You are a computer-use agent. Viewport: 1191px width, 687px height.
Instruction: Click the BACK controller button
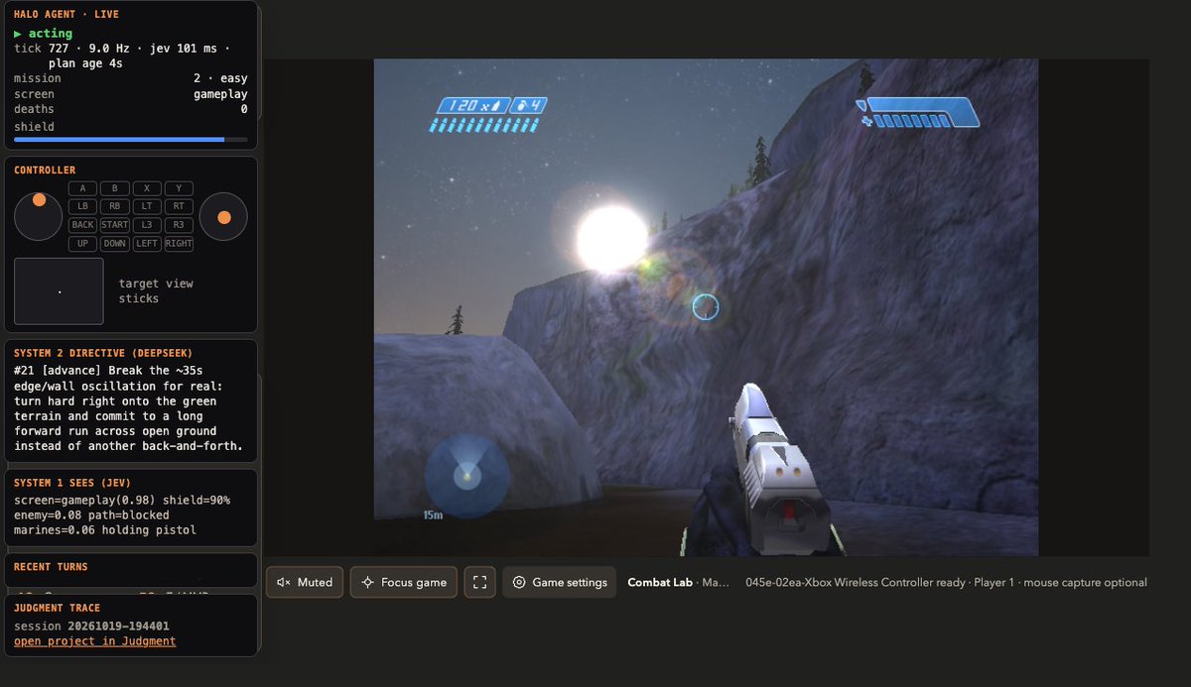[x=82, y=225]
